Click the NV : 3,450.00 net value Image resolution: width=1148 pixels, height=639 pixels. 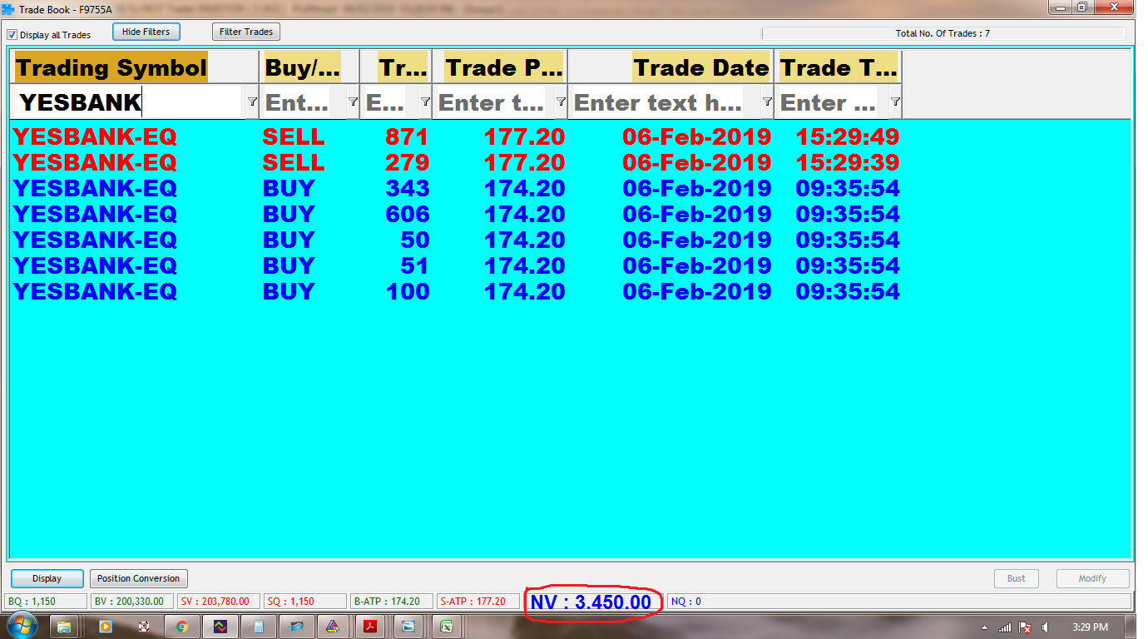pos(591,602)
